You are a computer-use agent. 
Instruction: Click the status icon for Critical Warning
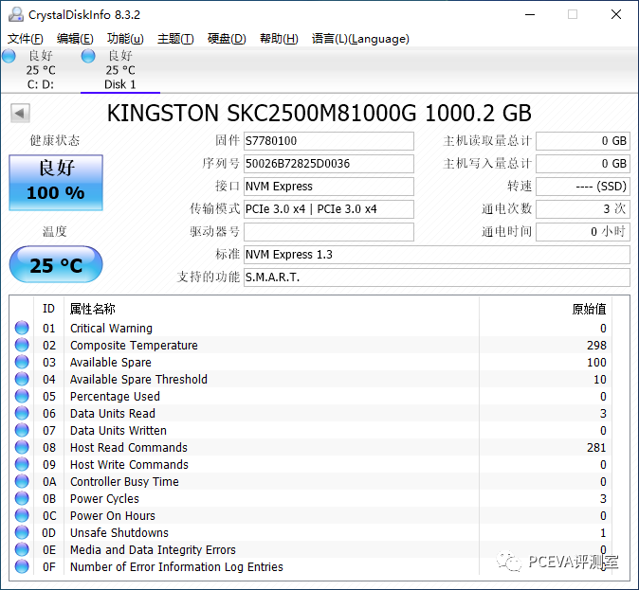[x=22, y=328]
